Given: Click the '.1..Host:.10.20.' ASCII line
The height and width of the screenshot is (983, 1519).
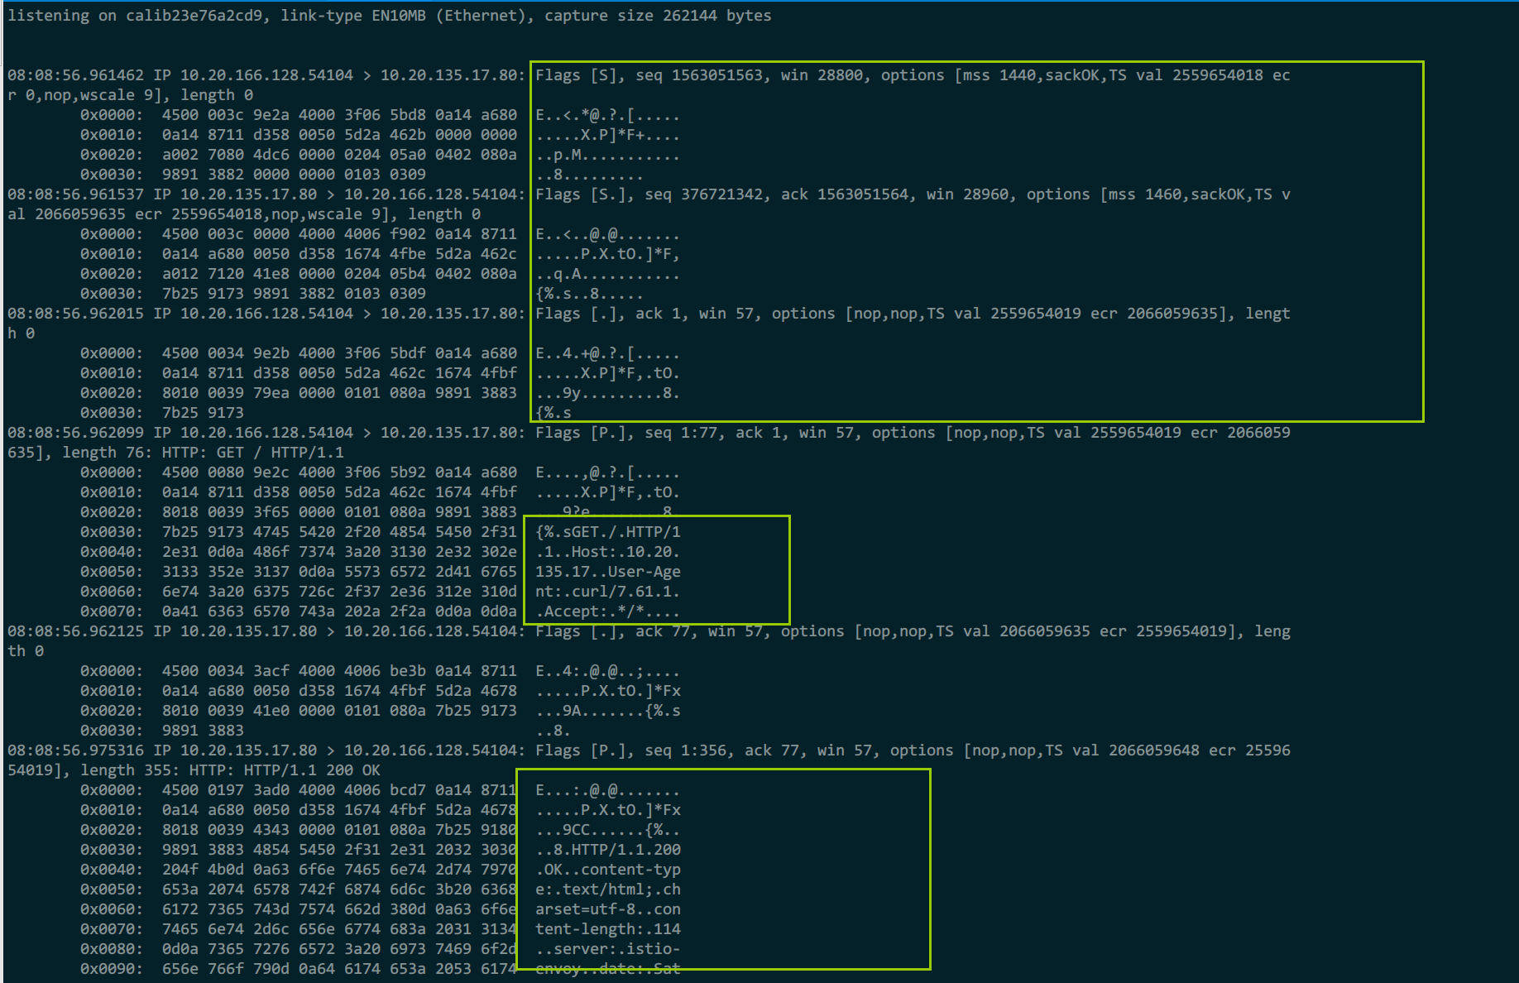Looking at the screenshot, I should pyautogui.click(x=607, y=552).
